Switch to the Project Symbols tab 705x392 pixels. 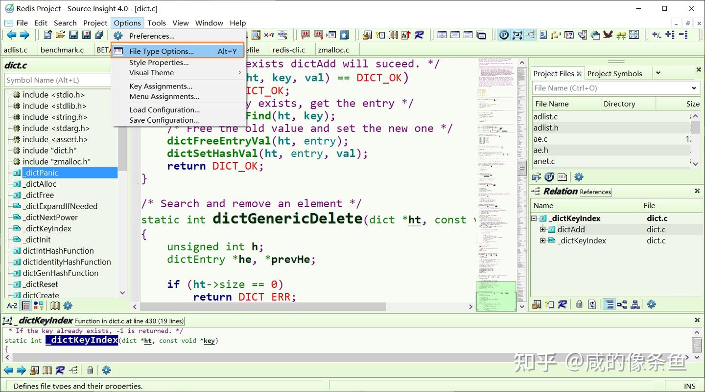(614, 73)
